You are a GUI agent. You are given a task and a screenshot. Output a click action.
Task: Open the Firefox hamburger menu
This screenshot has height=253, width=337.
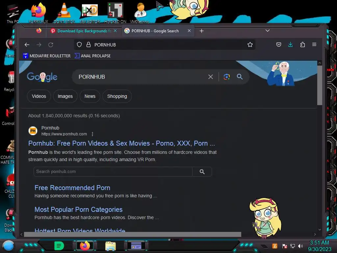tap(314, 44)
